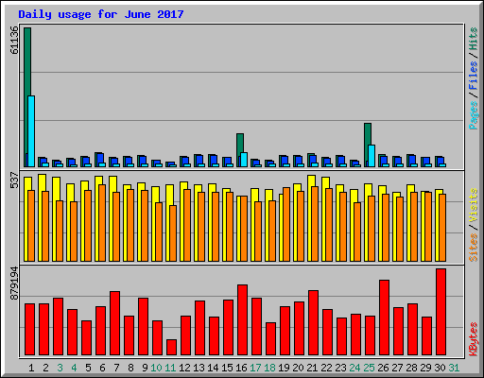
Task: Click day label 8 on the x-axis
Action: (130, 368)
